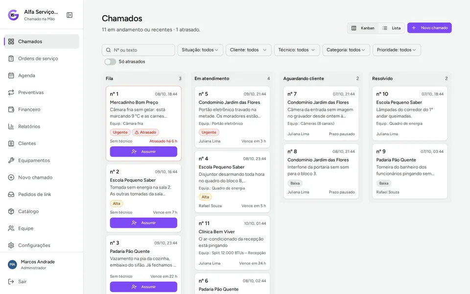The height and width of the screenshot is (294, 470).
Task: Click the Relatórios chart icon
Action: click(x=11, y=126)
